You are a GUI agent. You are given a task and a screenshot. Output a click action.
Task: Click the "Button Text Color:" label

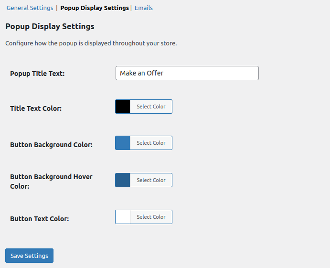tap(39, 219)
